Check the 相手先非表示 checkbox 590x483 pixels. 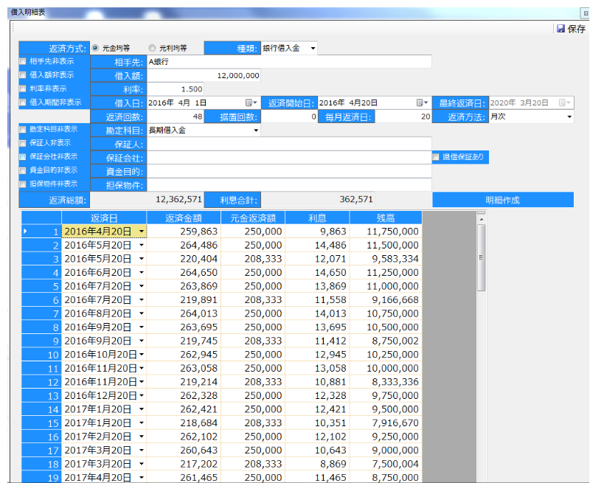pyautogui.click(x=23, y=62)
